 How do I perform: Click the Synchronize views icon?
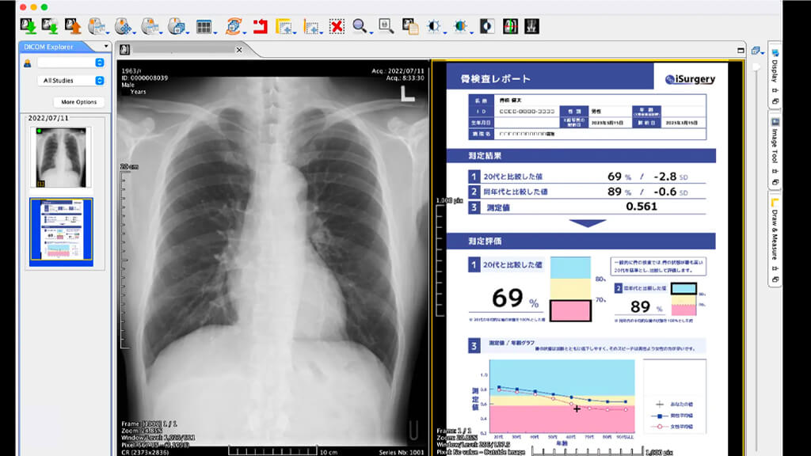[x=234, y=26]
